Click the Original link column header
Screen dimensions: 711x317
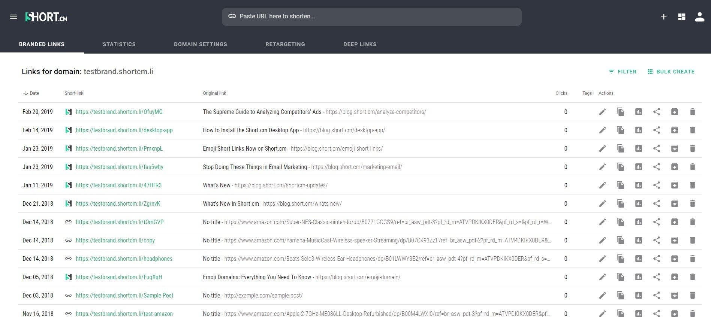(x=214, y=93)
